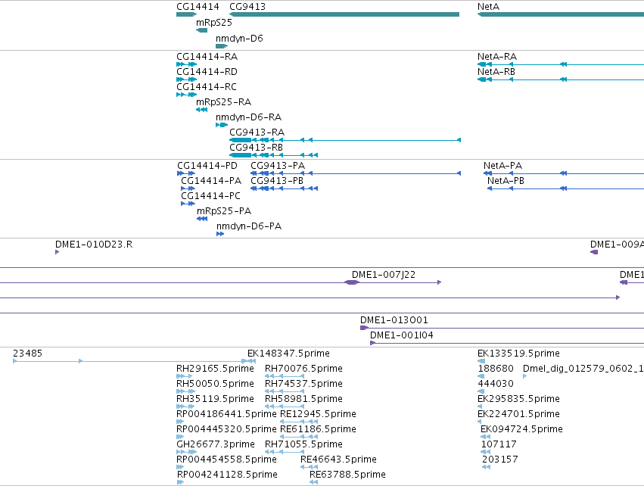Click EK133519.5prime feature
644x486 pixels.
[481, 361]
